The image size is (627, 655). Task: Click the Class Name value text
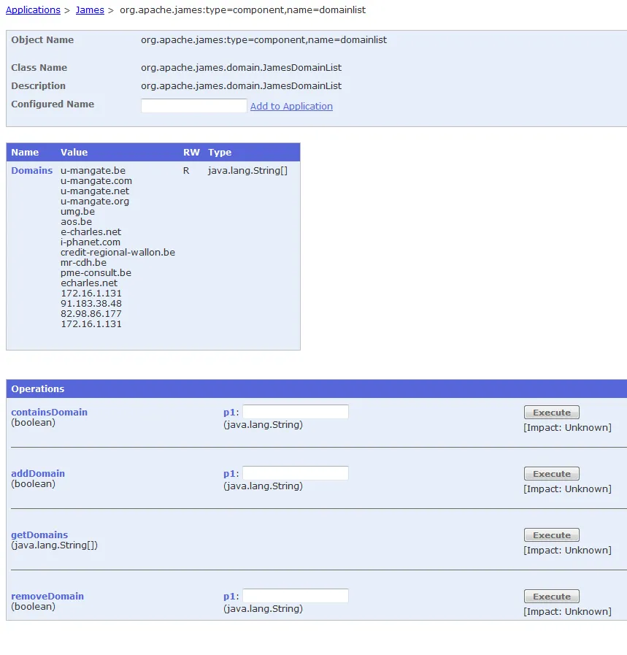tap(242, 67)
